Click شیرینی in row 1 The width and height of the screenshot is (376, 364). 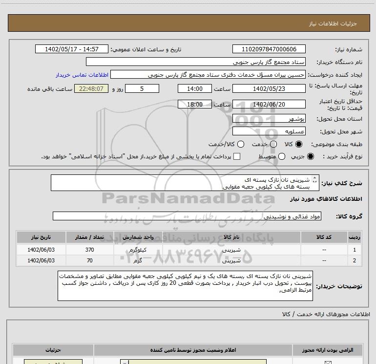231,250
